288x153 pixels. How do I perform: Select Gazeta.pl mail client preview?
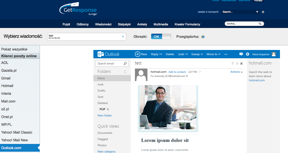[x=20, y=70]
